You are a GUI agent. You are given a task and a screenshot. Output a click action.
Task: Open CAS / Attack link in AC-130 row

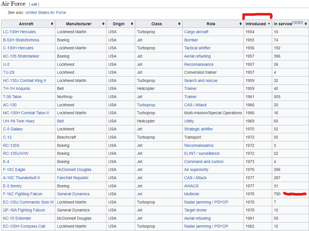click(x=195, y=105)
